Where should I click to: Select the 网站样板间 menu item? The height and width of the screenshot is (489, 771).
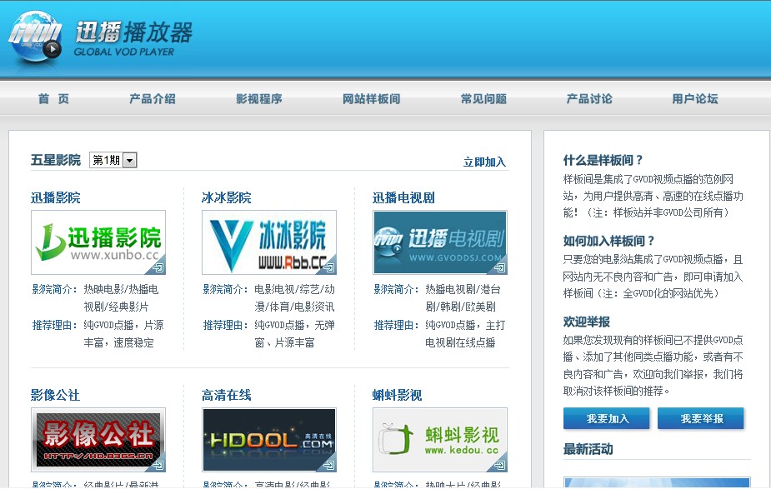pyautogui.click(x=369, y=98)
